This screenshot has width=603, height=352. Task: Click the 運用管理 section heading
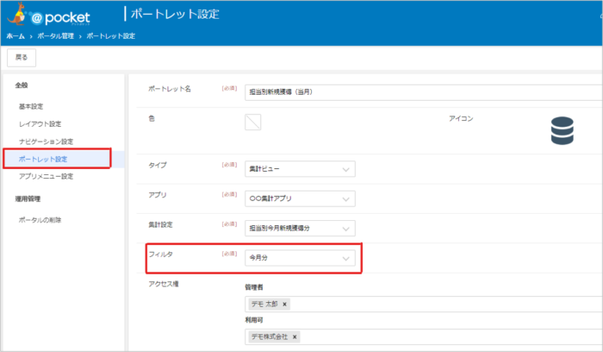(x=28, y=199)
